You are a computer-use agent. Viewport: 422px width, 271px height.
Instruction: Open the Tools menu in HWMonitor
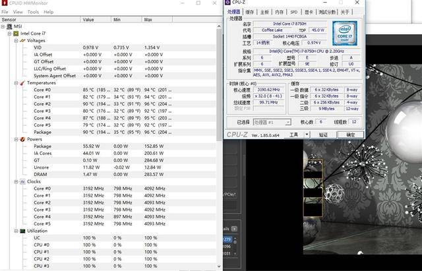[32, 12]
